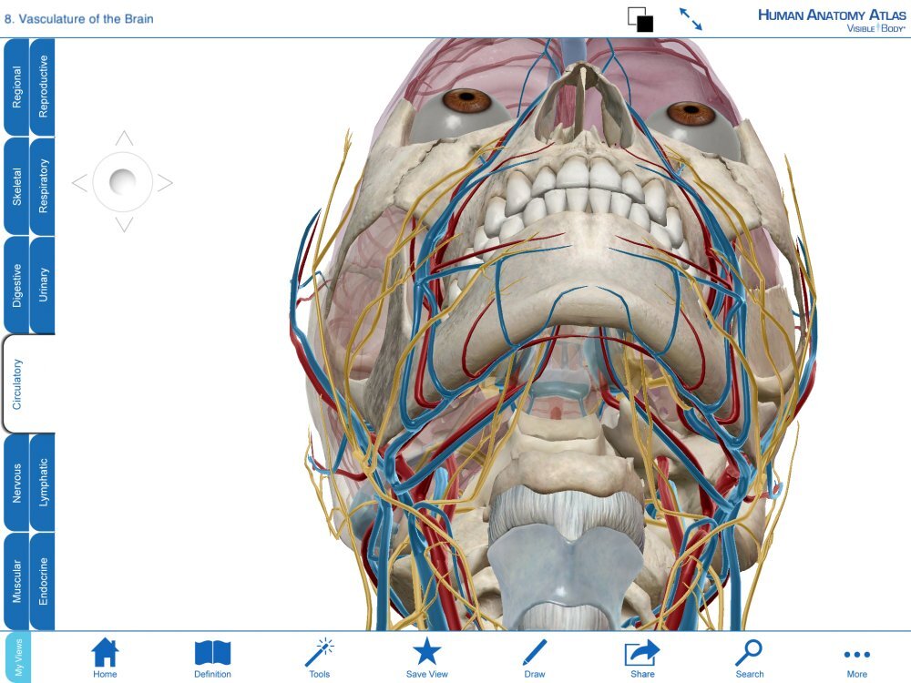Click the Home icon
911x683 pixels.
[x=106, y=653]
